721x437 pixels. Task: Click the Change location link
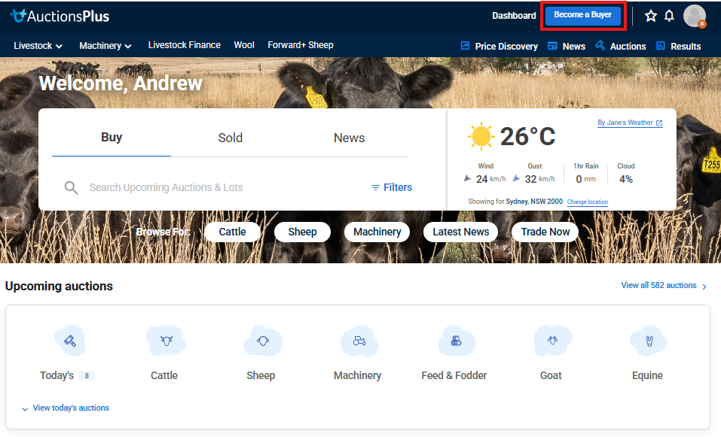(588, 202)
